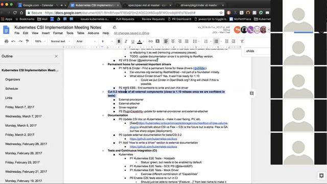This screenshot has width=327, height=184.
Task: Decrease indent of the paragraph
Action: tap(226, 41)
